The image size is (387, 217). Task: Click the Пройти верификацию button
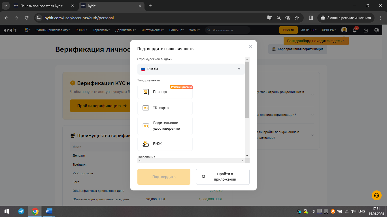tap(102, 106)
